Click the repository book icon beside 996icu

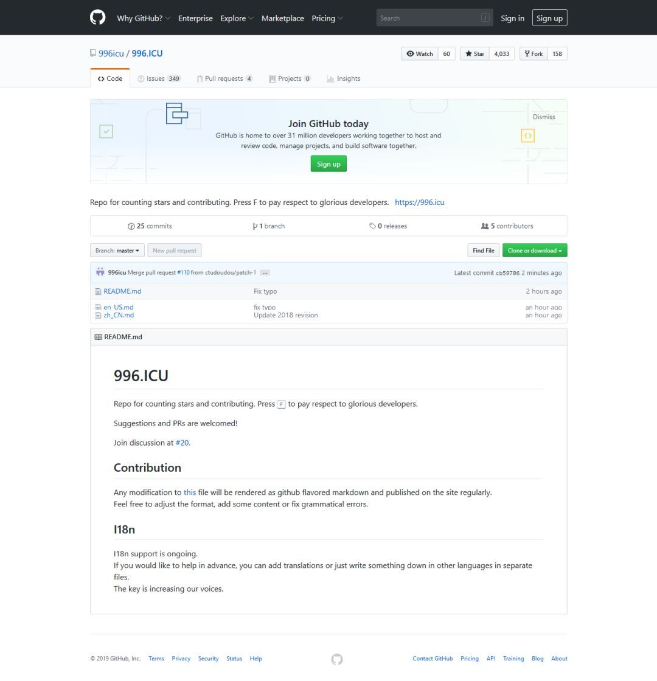92,53
